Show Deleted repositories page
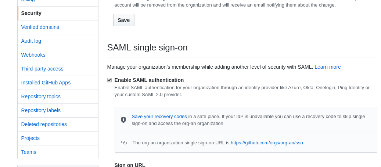Screen dimensions: 381x167 pyautogui.click(x=58, y=125)
